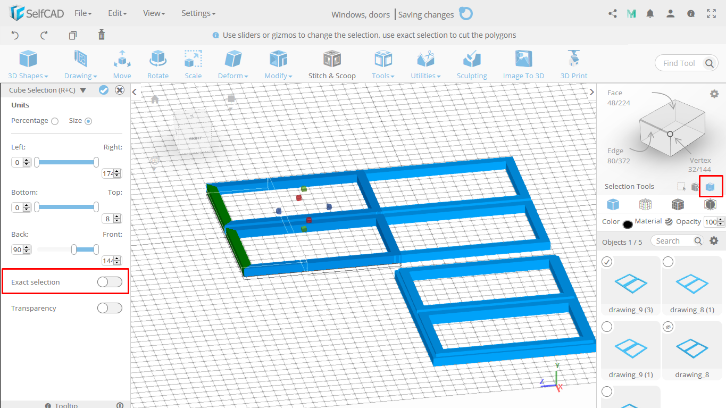Confirm Cube Selection with checkmark

tap(104, 90)
